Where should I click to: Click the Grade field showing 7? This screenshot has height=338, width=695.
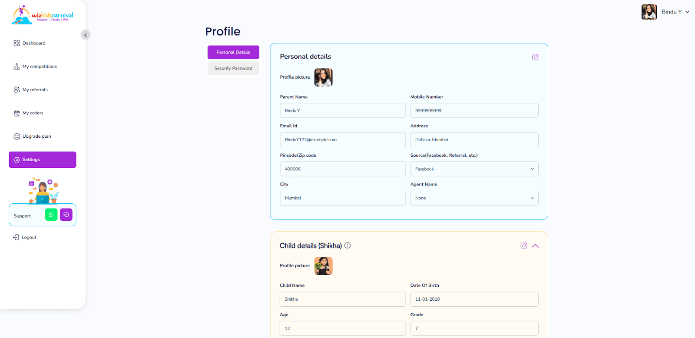[x=474, y=328]
